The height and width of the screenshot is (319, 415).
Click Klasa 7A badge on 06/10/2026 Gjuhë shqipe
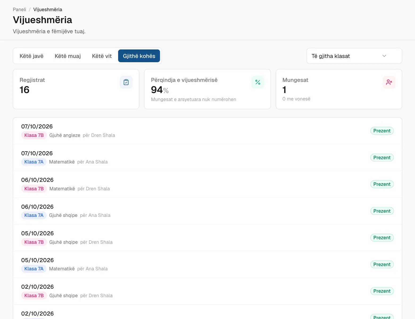coord(34,215)
